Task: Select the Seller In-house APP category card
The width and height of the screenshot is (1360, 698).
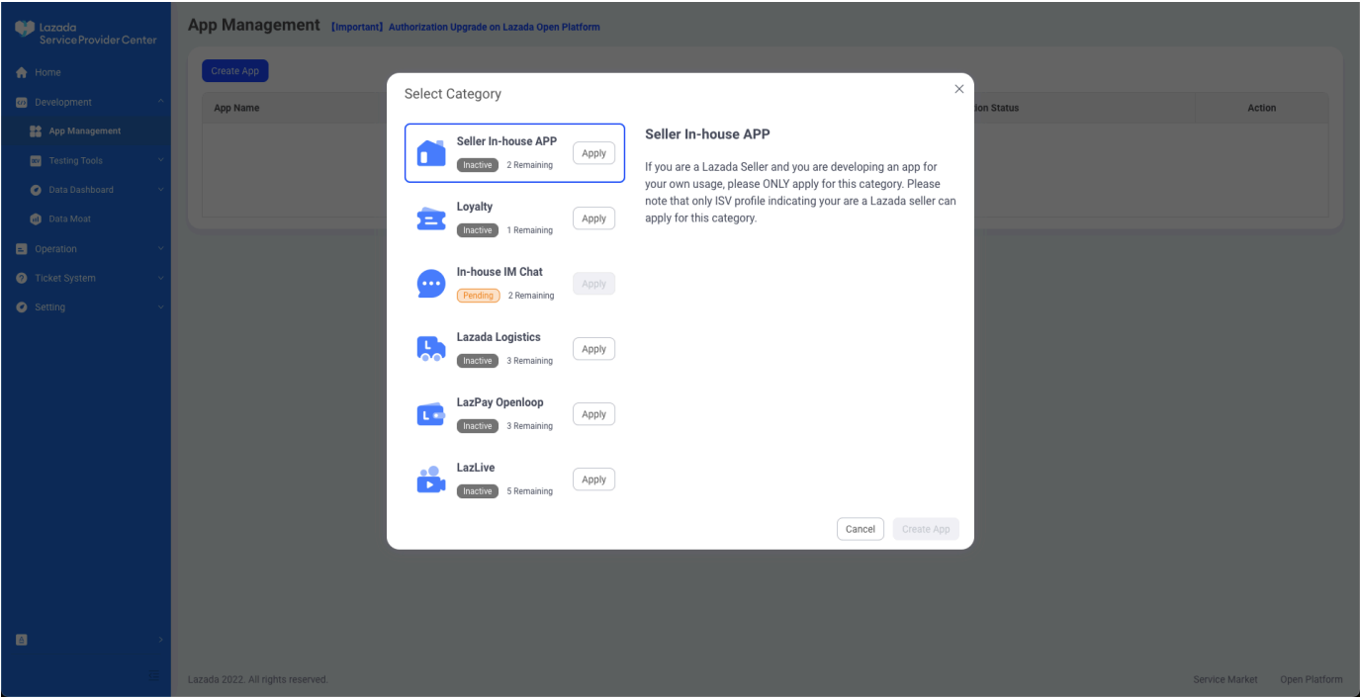Action: tap(514, 153)
